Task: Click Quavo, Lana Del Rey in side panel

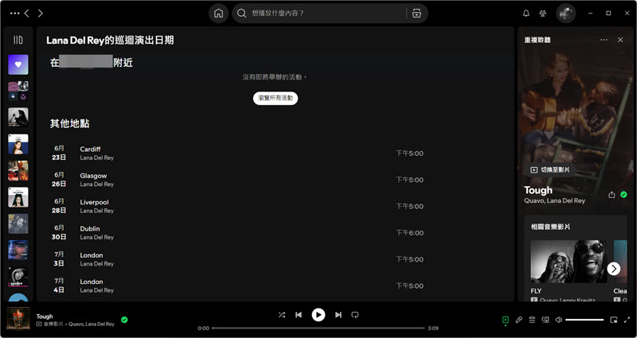Action: (x=554, y=201)
